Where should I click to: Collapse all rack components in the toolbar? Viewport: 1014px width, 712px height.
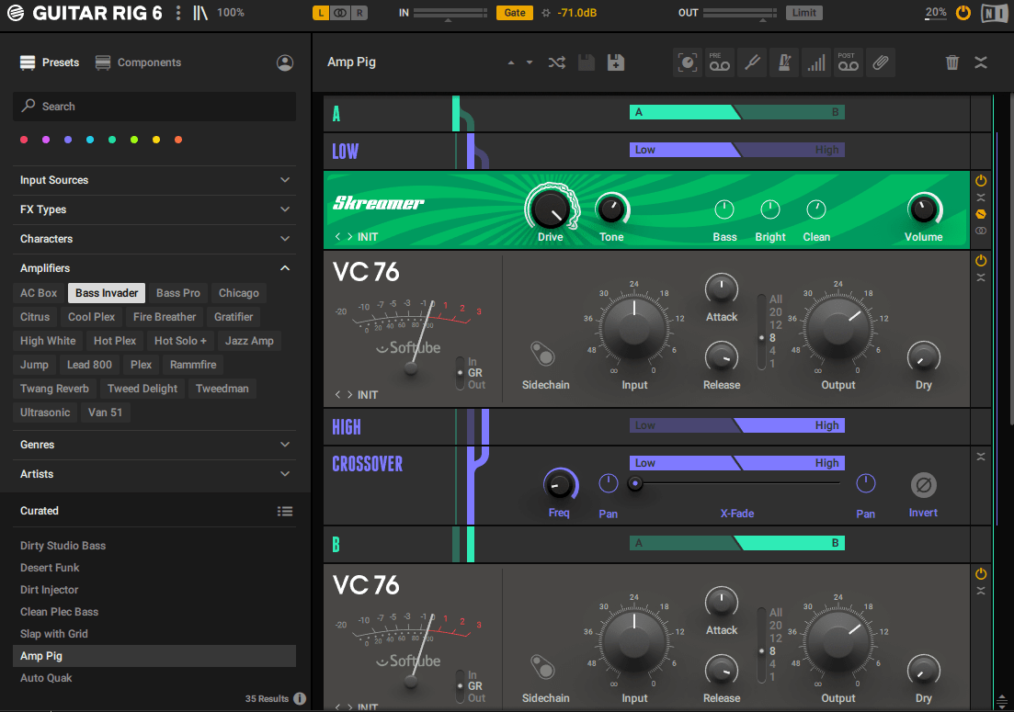pyautogui.click(x=981, y=62)
